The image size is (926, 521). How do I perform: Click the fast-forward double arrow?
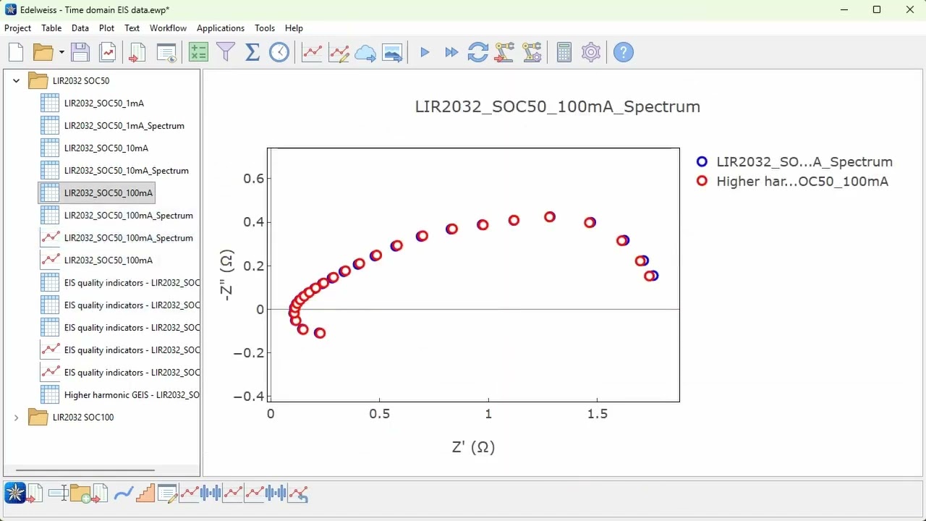[451, 52]
